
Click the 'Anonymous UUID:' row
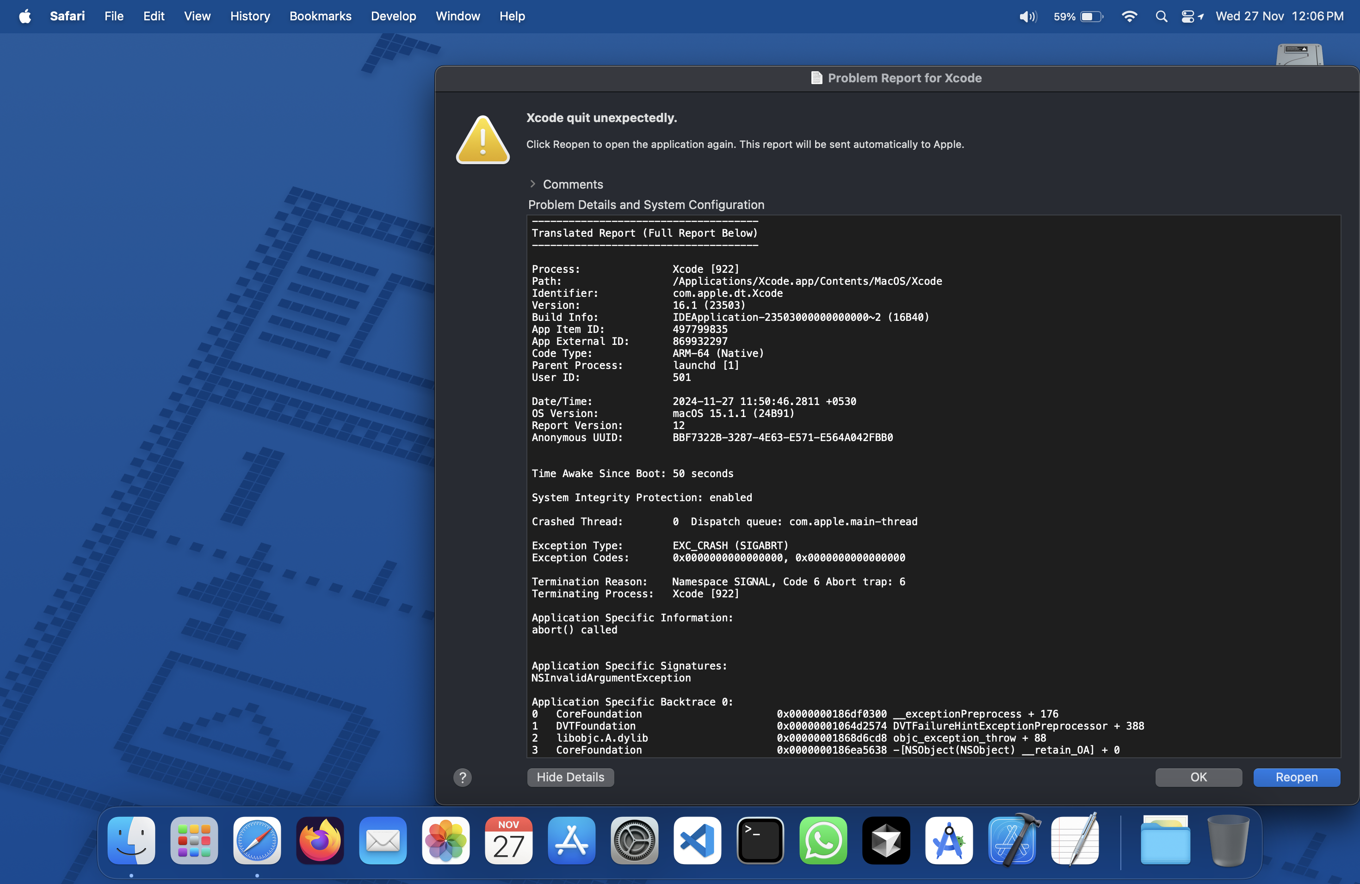(712, 437)
